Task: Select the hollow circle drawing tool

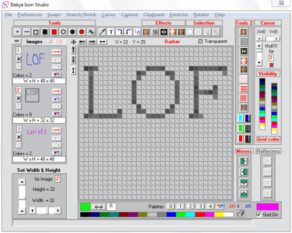Action: (x=63, y=32)
